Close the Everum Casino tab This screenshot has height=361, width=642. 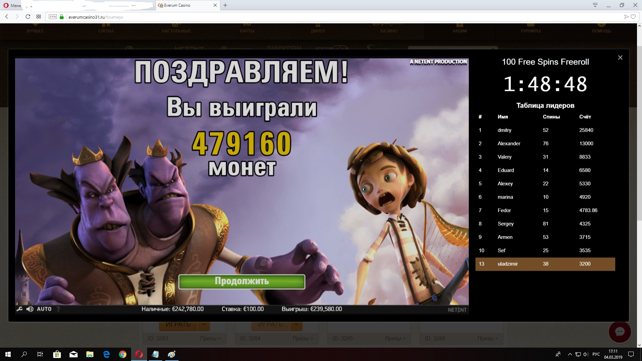(215, 5)
